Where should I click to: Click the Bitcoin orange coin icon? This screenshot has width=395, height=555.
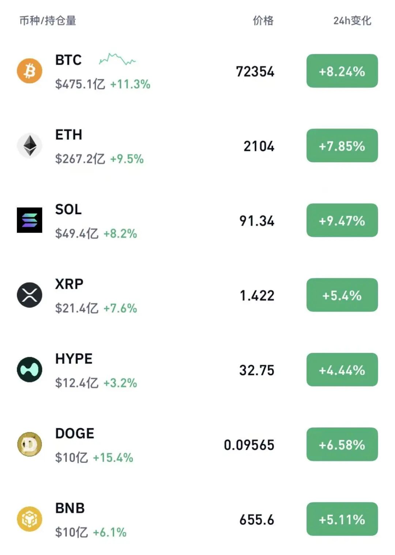(30, 71)
